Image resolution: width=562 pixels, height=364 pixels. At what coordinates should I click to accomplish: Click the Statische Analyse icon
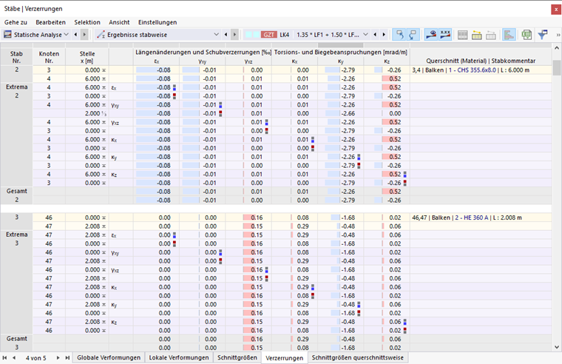[x=7, y=35]
